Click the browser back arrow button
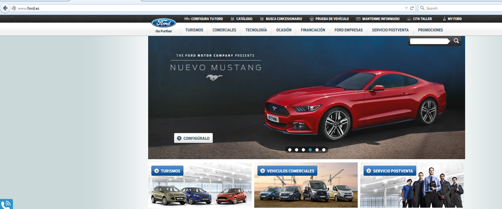This screenshot has height=209, width=502. (5, 8)
